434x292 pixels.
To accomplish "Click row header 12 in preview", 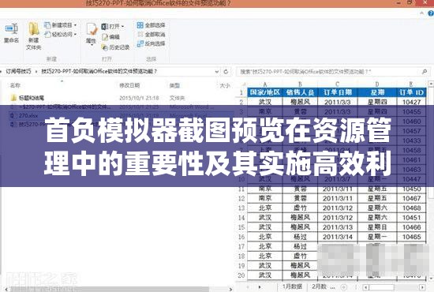I will [241, 198].
